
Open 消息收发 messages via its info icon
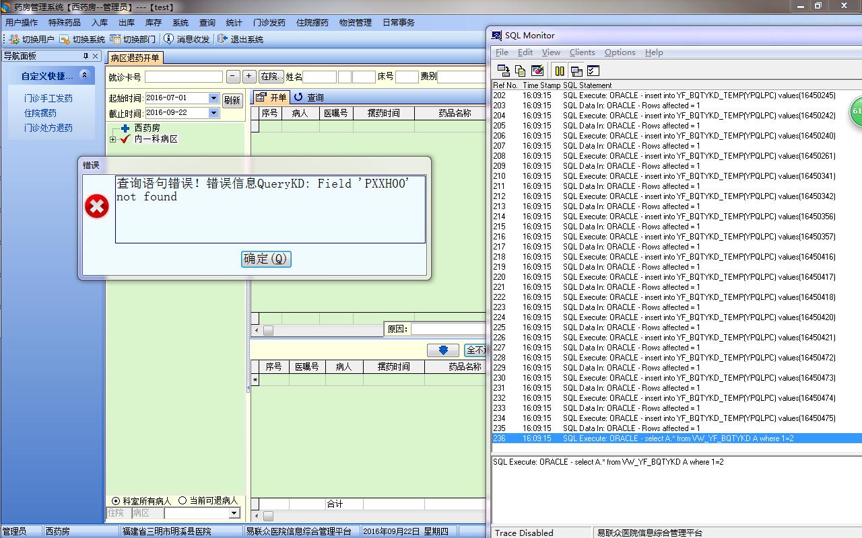(169, 39)
